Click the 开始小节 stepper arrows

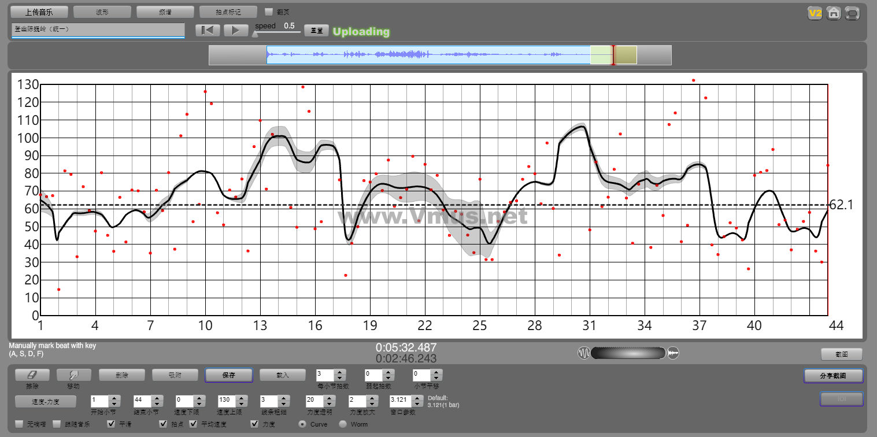tap(114, 401)
